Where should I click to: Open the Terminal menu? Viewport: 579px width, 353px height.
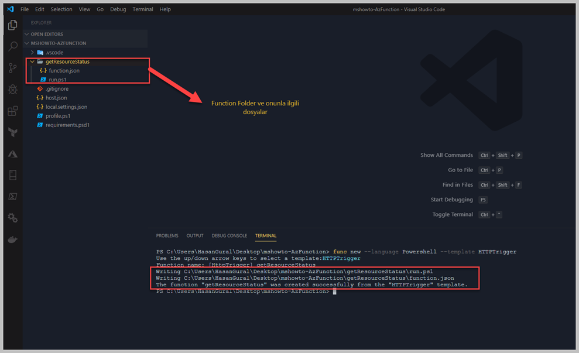click(x=143, y=9)
